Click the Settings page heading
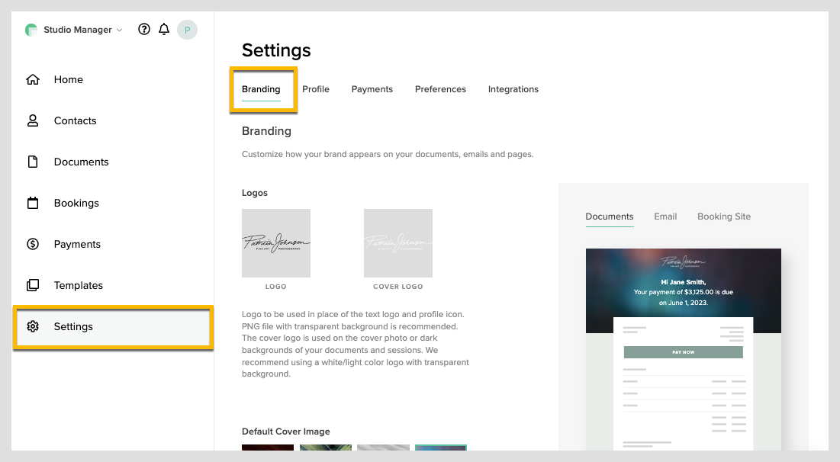Viewport: 840px width, 462px height. 276,50
